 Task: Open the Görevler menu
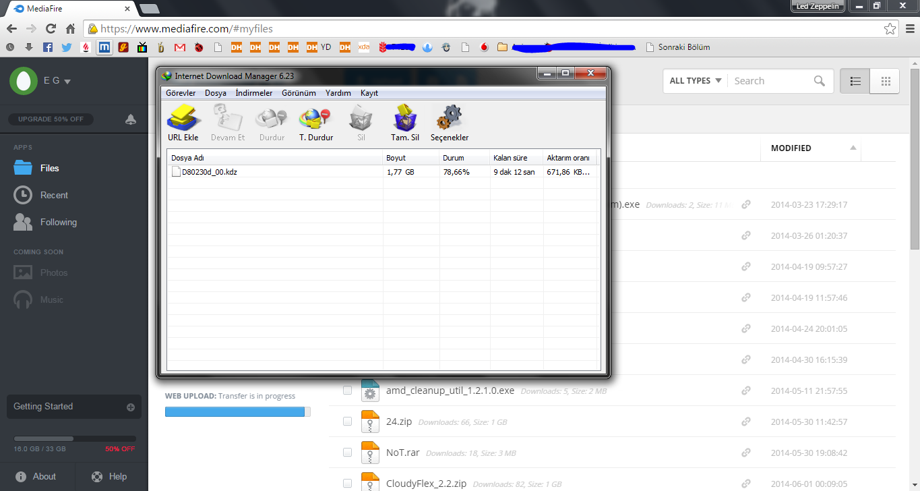pyautogui.click(x=181, y=93)
